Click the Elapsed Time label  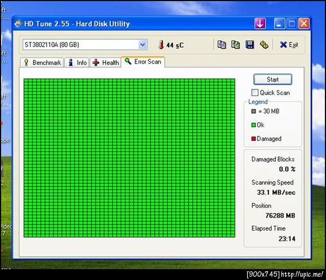(x=268, y=228)
